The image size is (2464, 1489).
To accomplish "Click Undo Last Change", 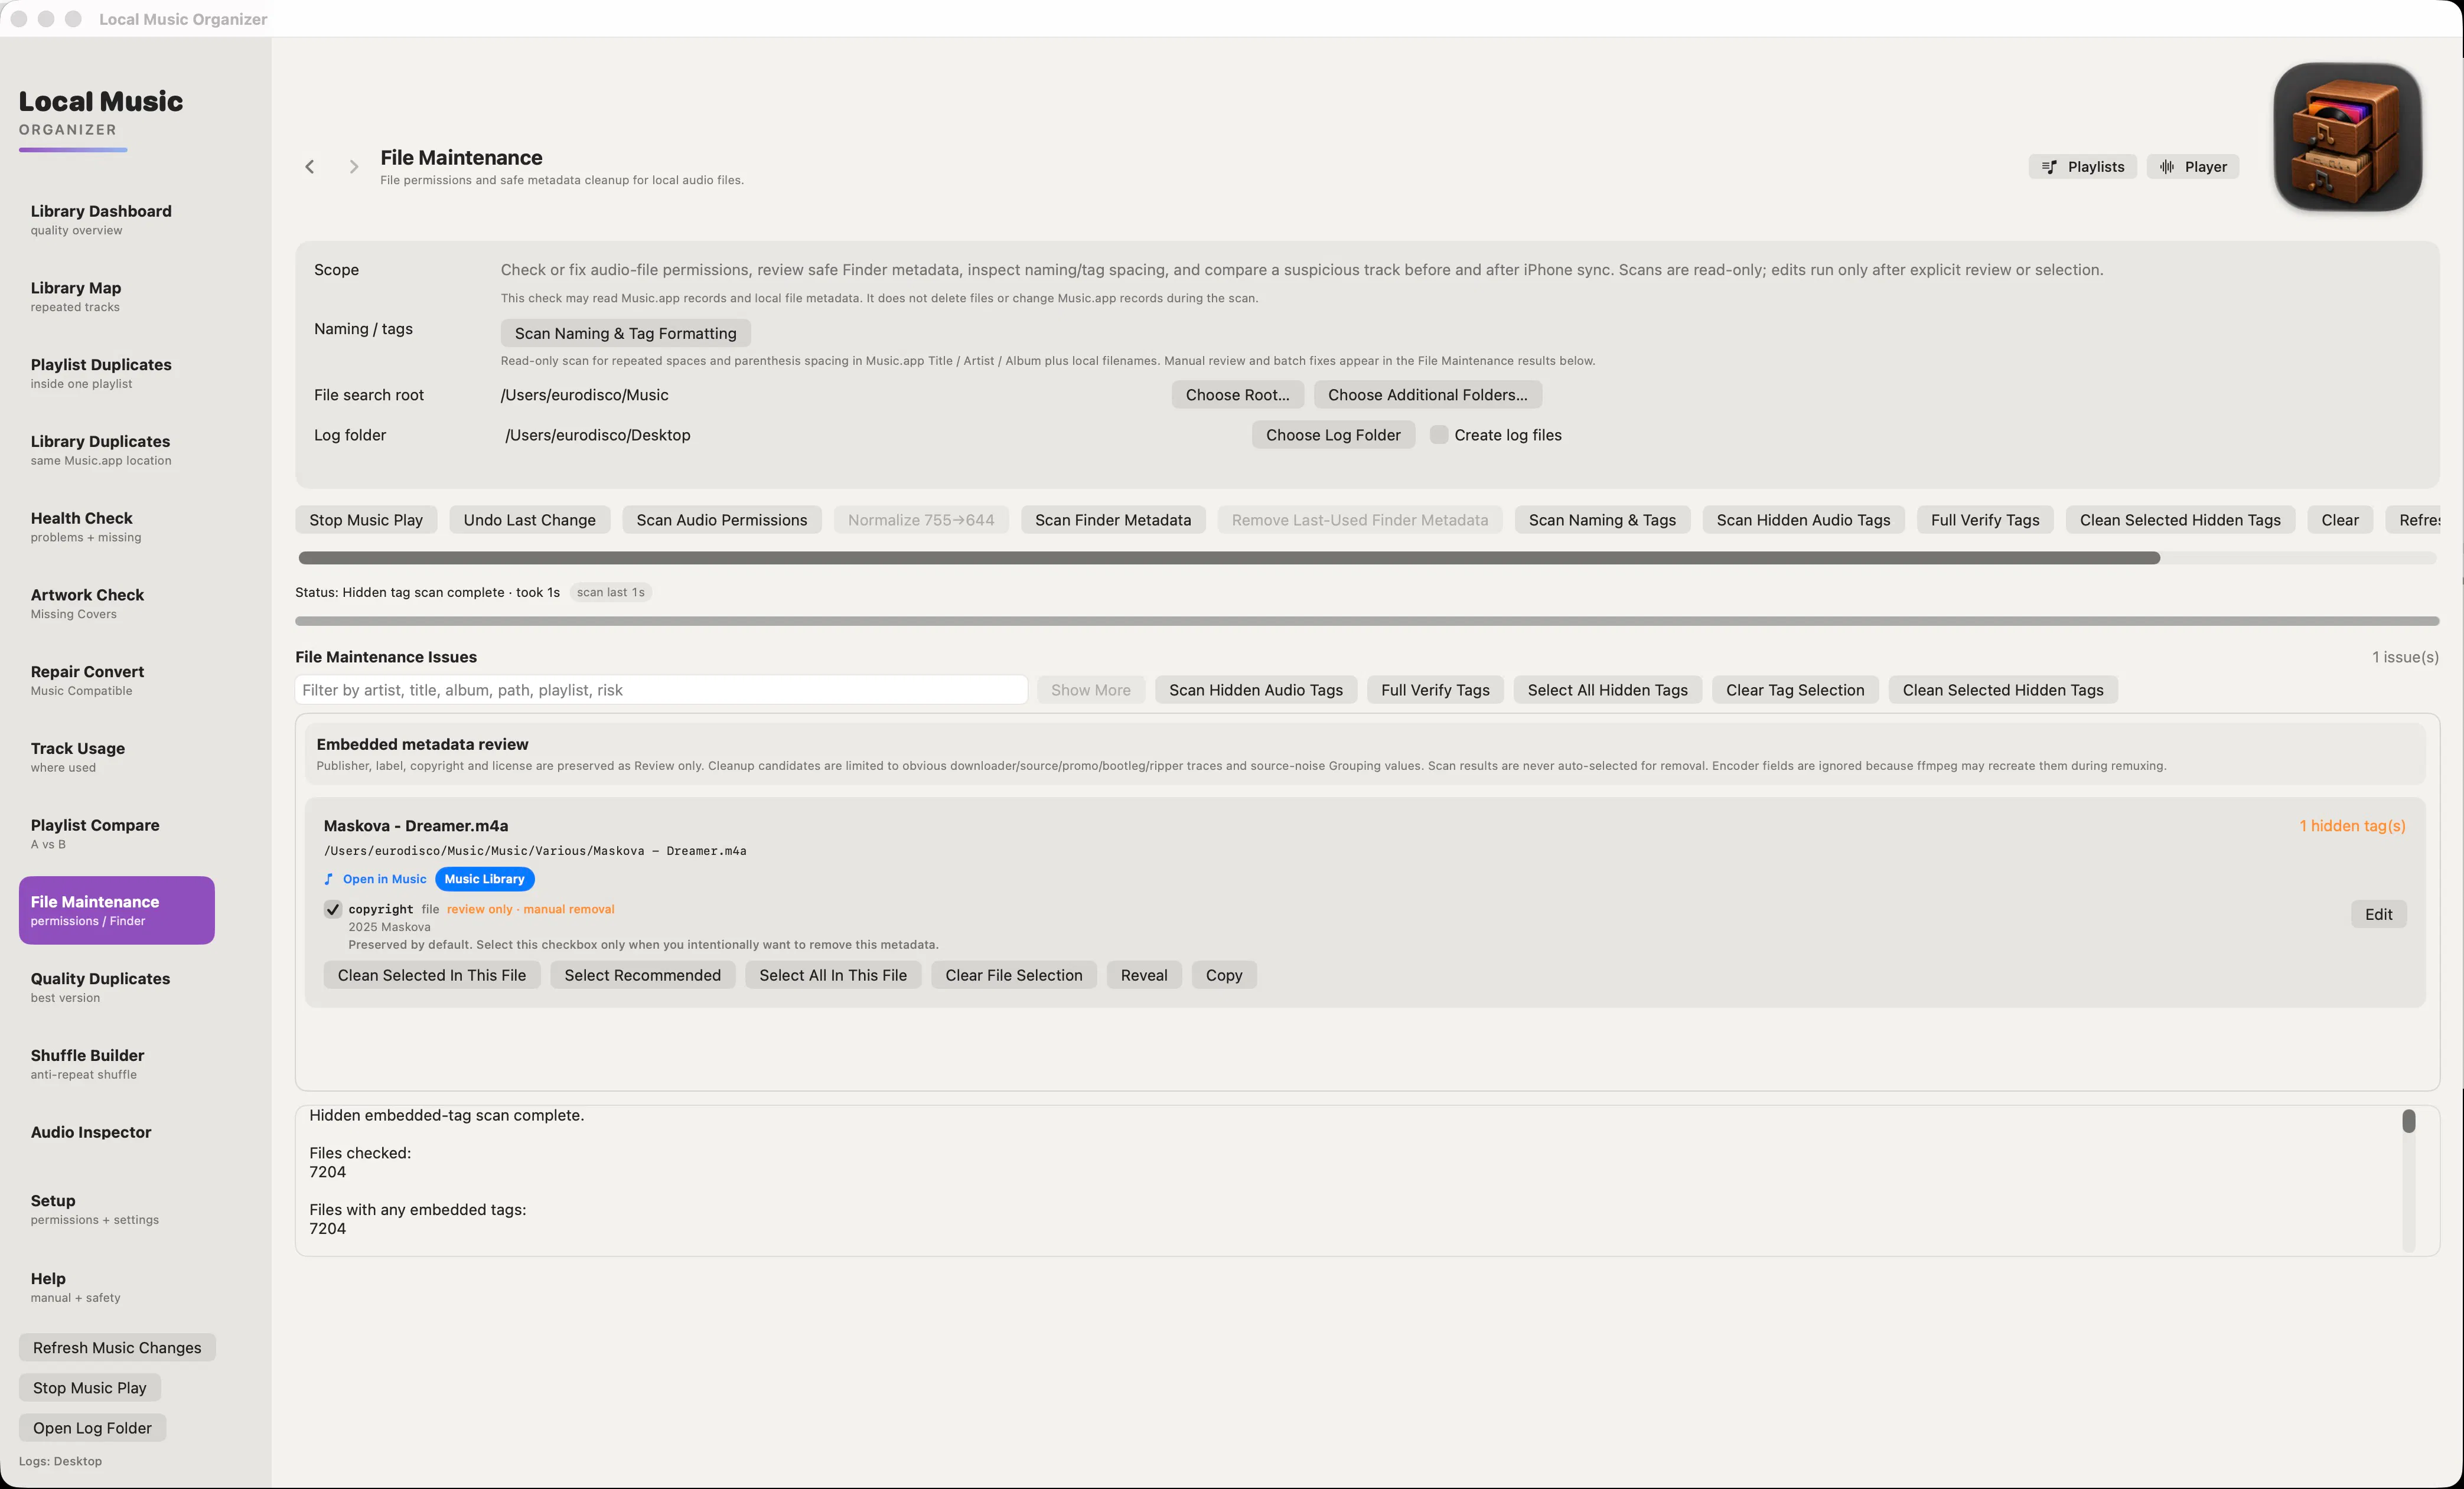I will (530, 520).
